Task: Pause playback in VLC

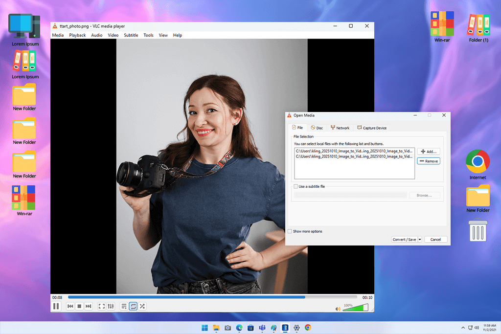Action: 56,306
